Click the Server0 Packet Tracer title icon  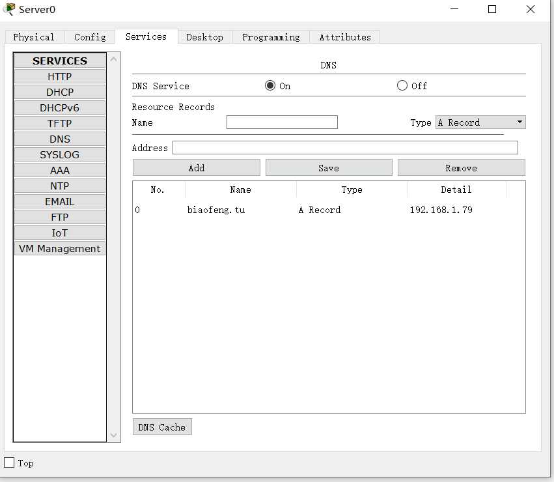pyautogui.click(x=9, y=9)
